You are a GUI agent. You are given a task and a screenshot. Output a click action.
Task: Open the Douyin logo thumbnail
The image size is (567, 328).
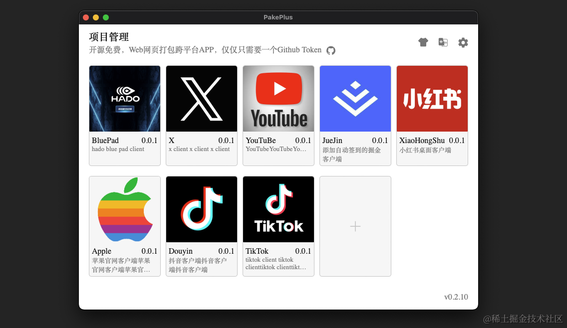point(202,209)
